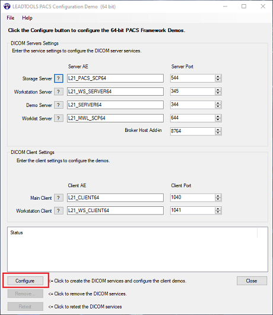Click the Worklist Server help button
The height and width of the screenshot is (315, 273).
(59, 118)
